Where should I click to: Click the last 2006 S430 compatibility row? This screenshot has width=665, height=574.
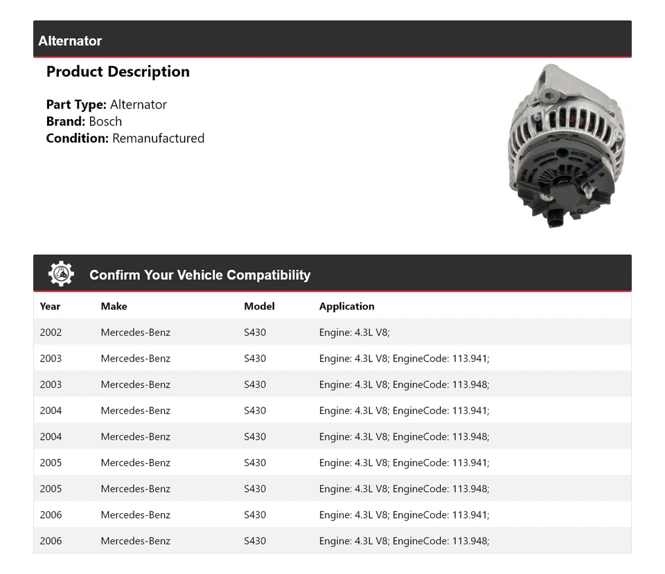(x=332, y=541)
